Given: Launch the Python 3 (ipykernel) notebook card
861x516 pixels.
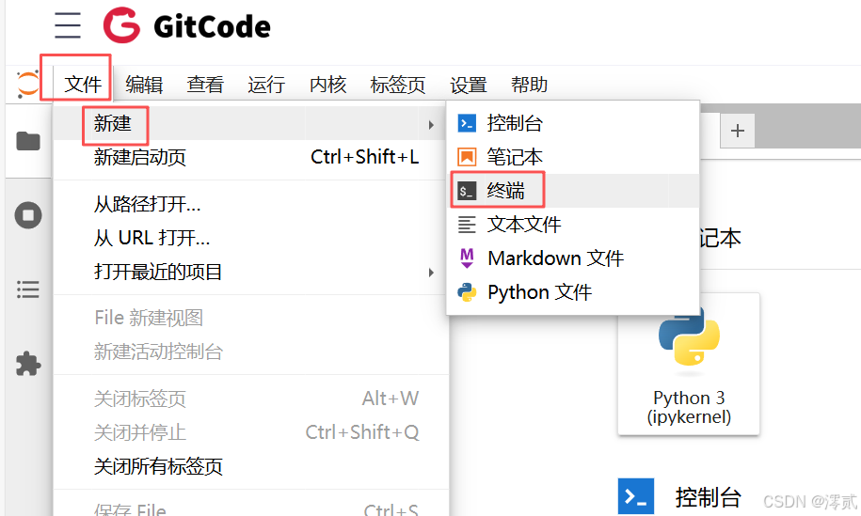Looking at the screenshot, I should [689, 364].
